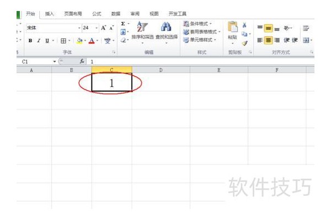Toggle center horizontal alignment
Viewport: 331px width, 220px height.
click(268, 40)
